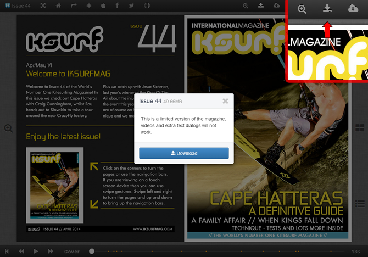Screen dimensions: 368x257
Task: Click the zoom magnifier on the left page edge
Action: click(x=8, y=128)
